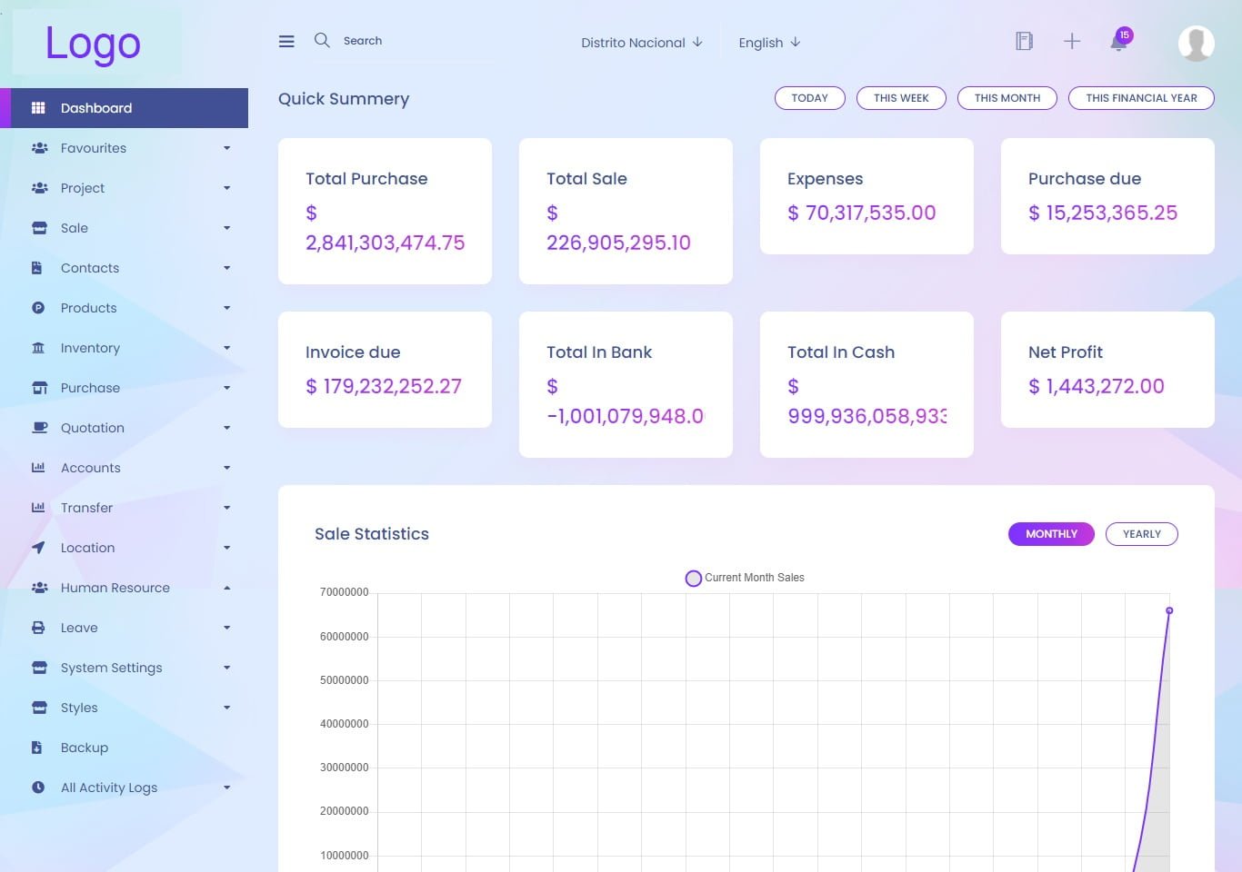Collapse the Human Resource menu arrow
Screen dimensions: 1242x872
[226, 588]
